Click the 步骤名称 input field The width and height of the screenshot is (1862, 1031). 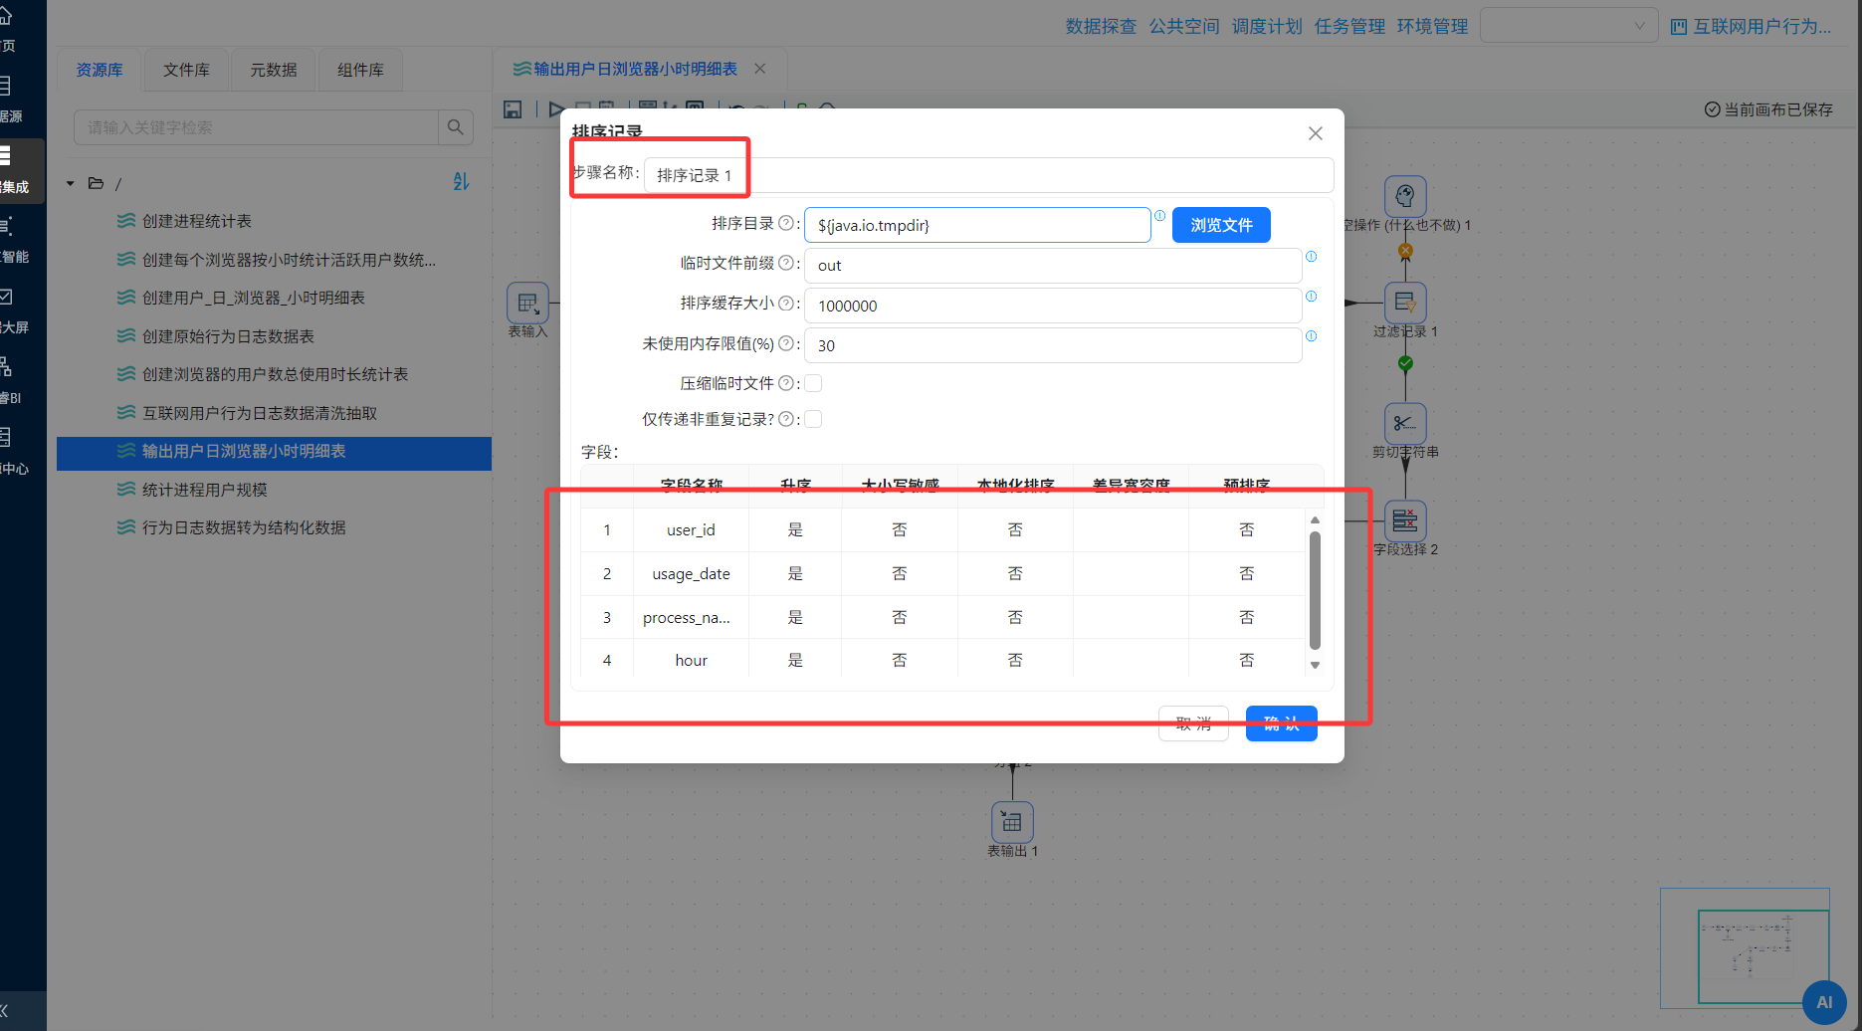click(x=988, y=175)
